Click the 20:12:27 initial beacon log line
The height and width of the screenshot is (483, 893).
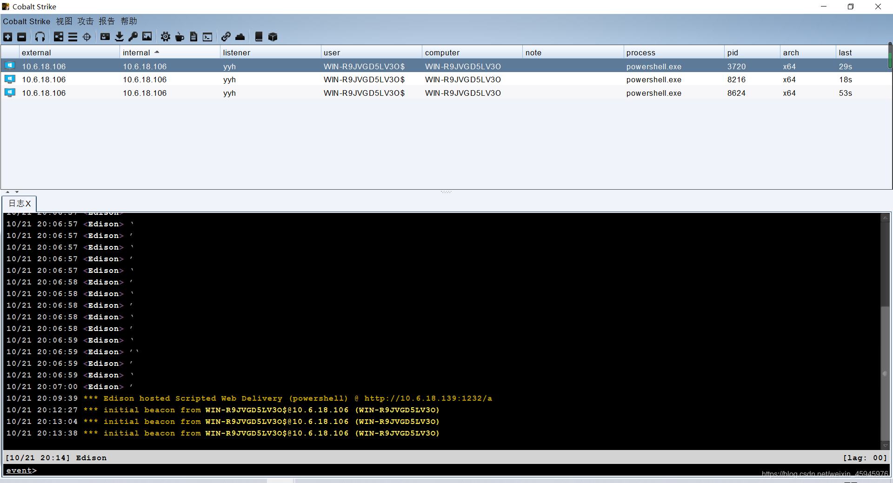tap(223, 410)
